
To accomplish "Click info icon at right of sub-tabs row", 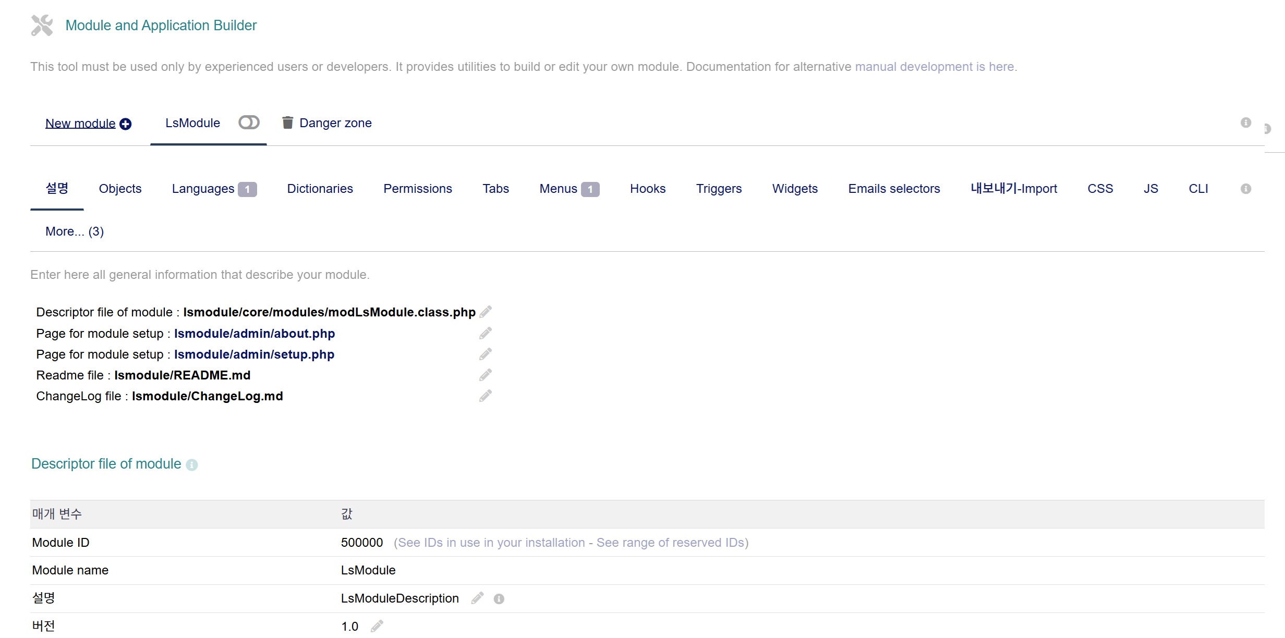I will point(1246,189).
